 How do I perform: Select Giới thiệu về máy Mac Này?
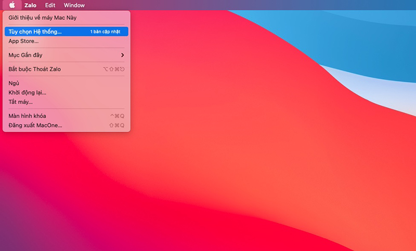67,18
